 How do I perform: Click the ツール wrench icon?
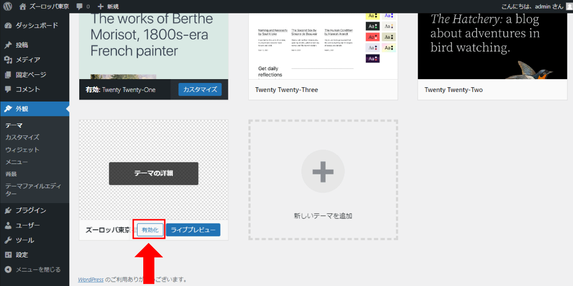[8, 240]
